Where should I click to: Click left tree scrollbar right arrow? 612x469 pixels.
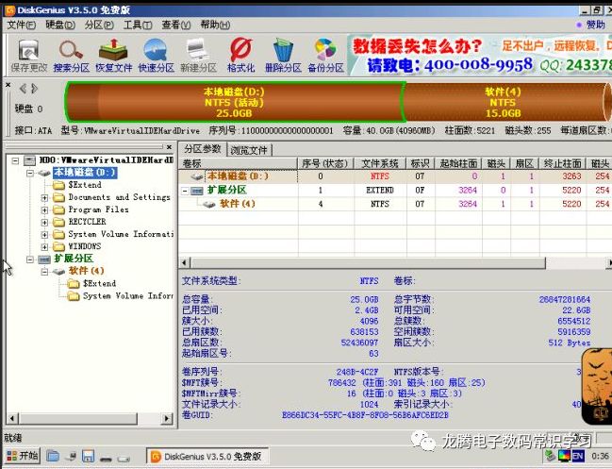(167, 419)
